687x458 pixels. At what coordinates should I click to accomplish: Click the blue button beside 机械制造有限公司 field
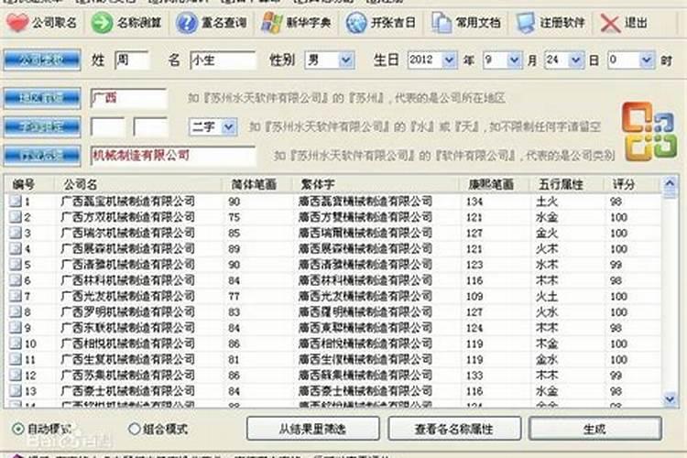click(42, 156)
